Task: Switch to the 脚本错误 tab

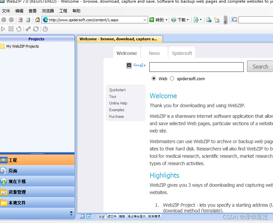Action: click(154, 216)
